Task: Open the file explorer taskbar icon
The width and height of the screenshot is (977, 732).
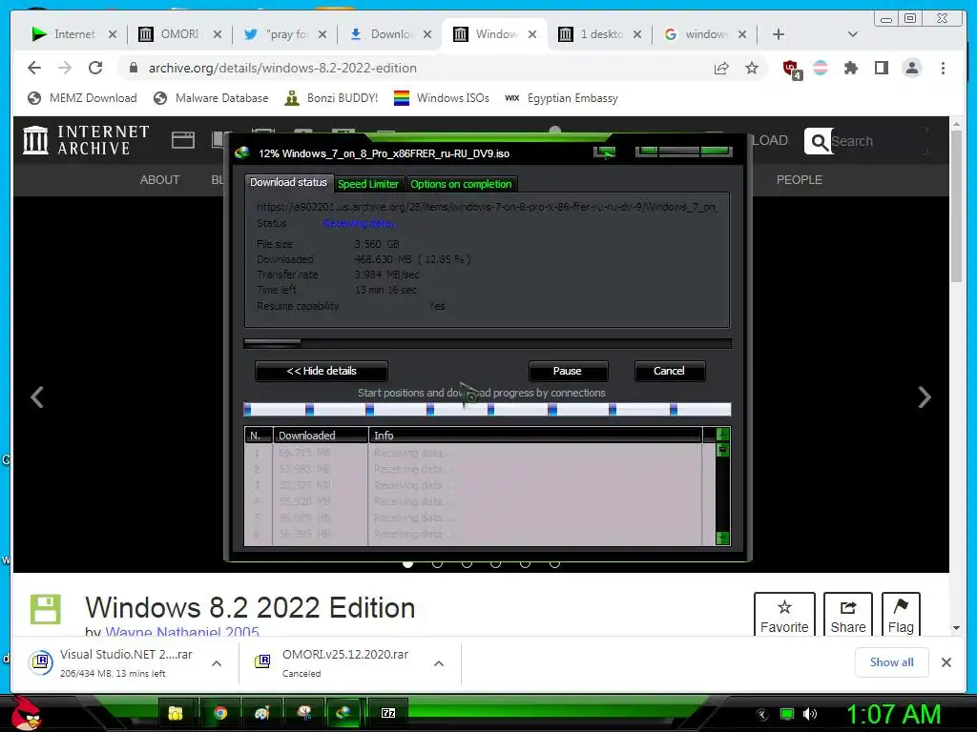Action: click(176, 713)
